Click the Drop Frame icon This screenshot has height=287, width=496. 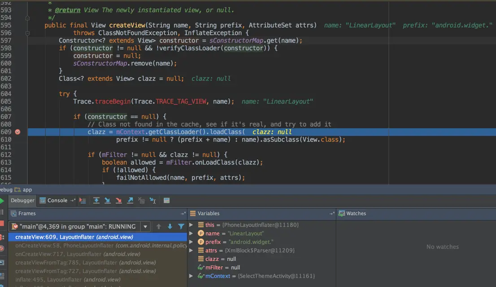coord(141,200)
